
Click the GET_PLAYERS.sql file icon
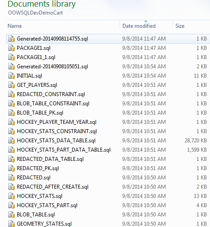(11, 85)
